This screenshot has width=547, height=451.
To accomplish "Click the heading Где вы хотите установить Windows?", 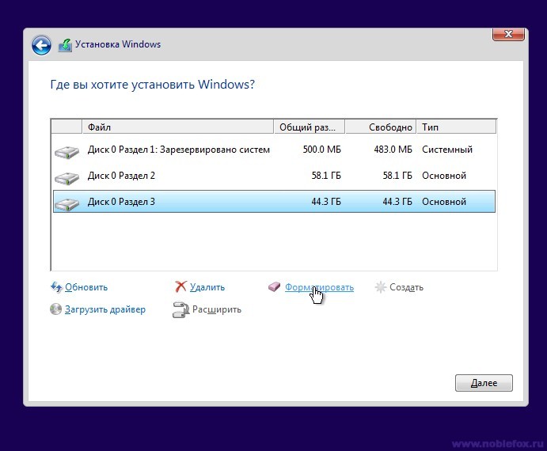I will [153, 85].
